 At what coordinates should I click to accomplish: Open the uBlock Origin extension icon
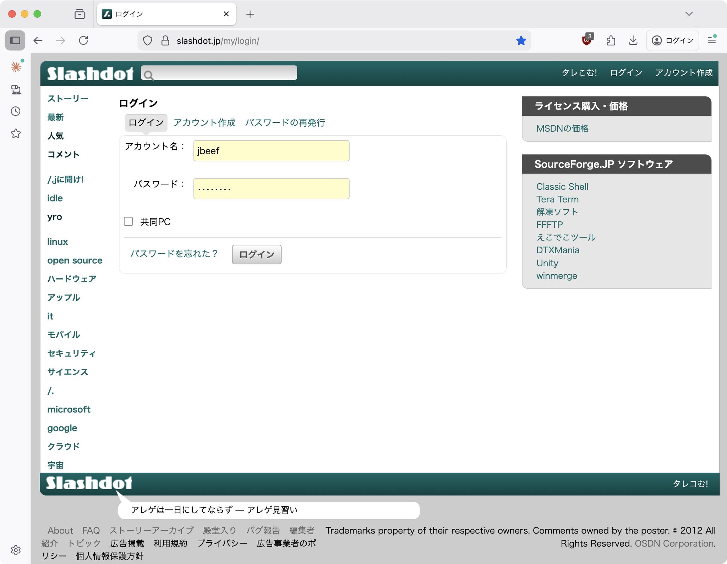click(x=587, y=40)
